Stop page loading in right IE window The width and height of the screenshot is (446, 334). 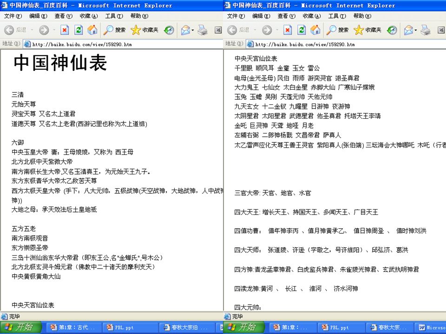[x=288, y=30]
